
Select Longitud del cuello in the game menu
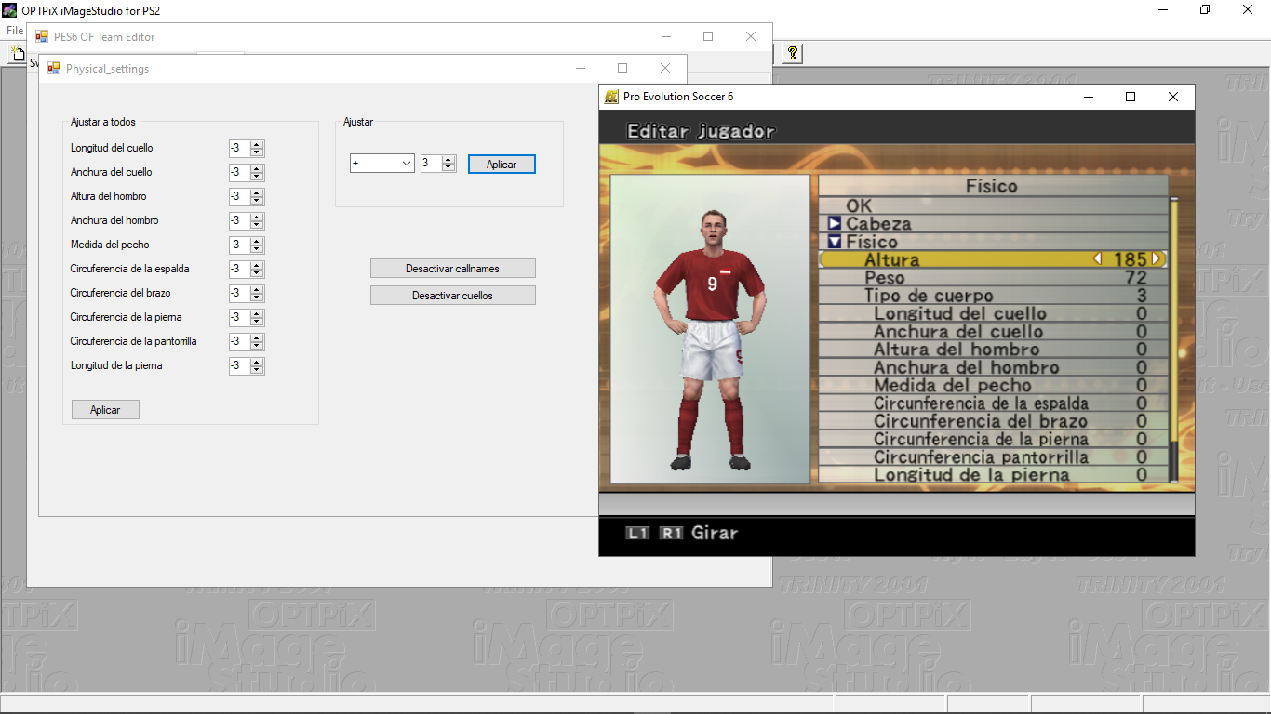pos(993,313)
